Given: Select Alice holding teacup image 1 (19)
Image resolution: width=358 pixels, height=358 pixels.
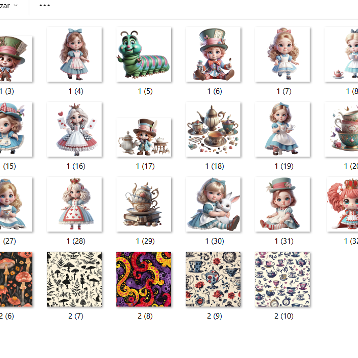Looking at the screenshot, I should [282, 129].
